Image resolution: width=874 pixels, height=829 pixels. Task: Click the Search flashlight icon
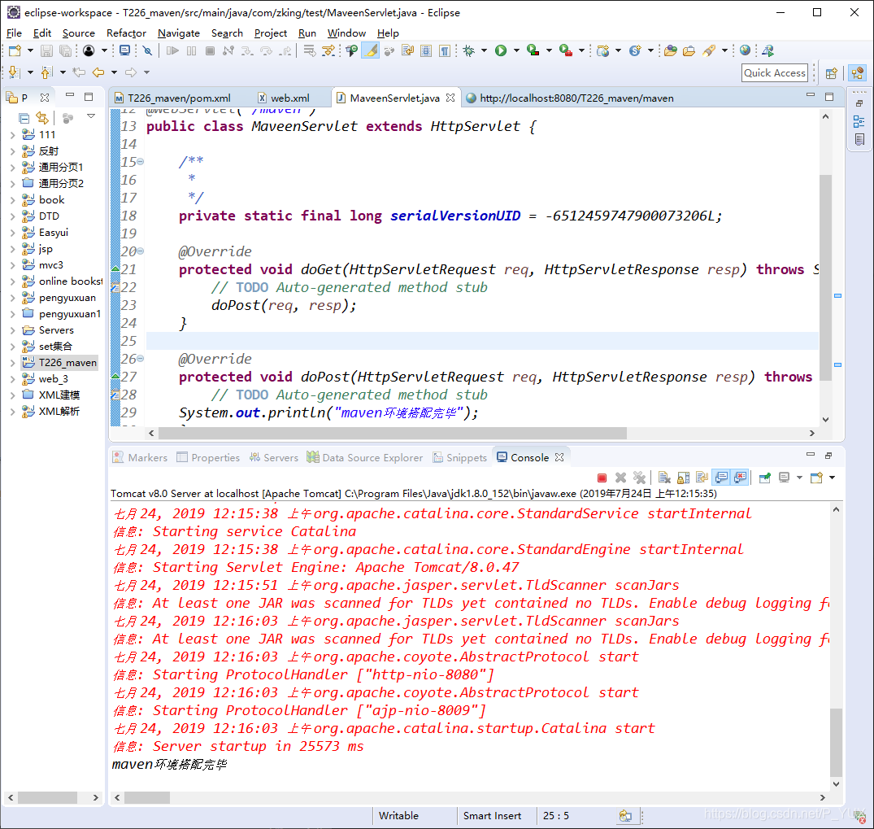point(708,50)
